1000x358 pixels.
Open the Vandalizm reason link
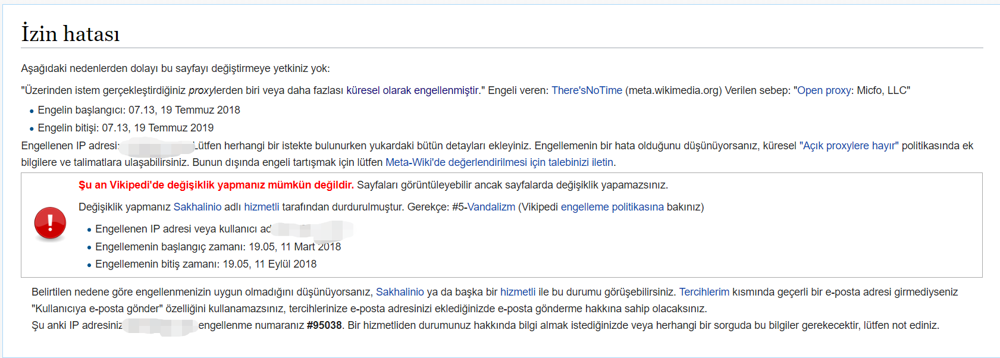[491, 207]
